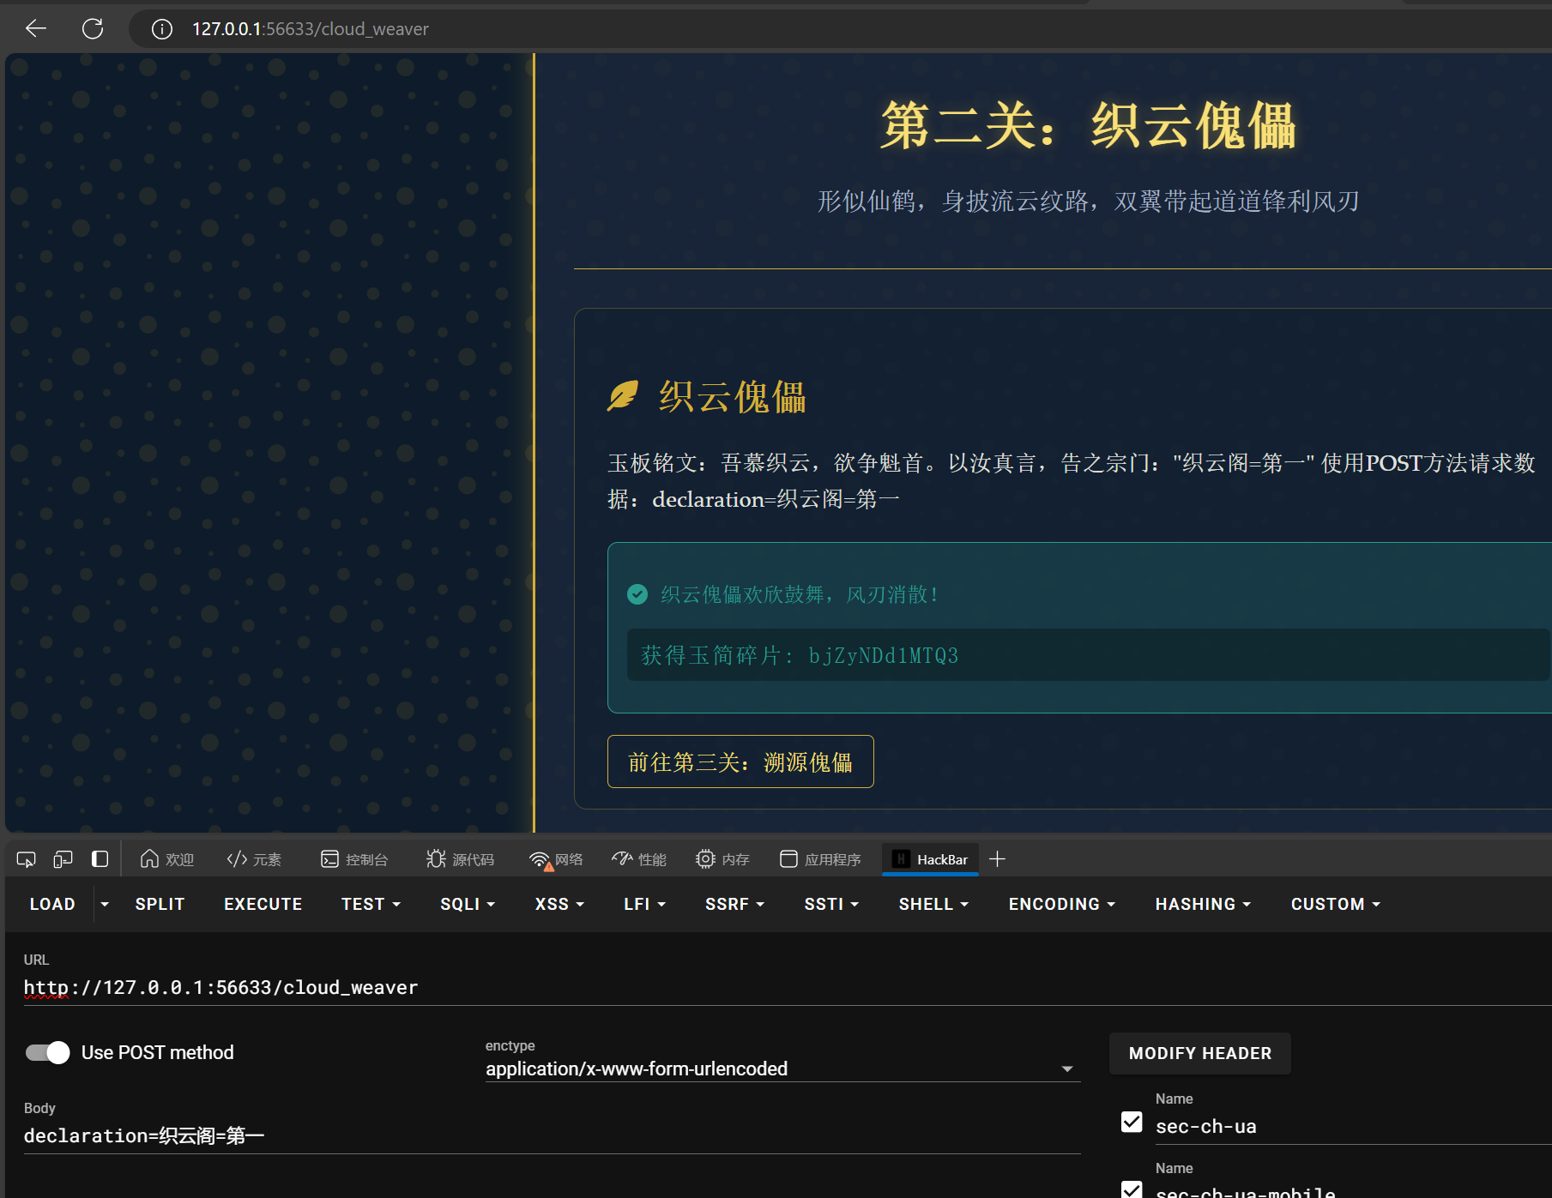The image size is (1552, 1198).
Task: Select the inspect element picker icon
Action: click(x=26, y=859)
